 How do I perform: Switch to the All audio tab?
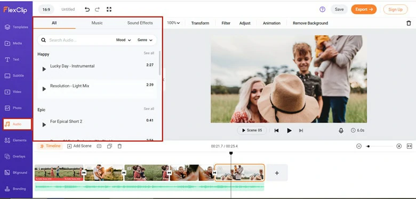tap(54, 23)
